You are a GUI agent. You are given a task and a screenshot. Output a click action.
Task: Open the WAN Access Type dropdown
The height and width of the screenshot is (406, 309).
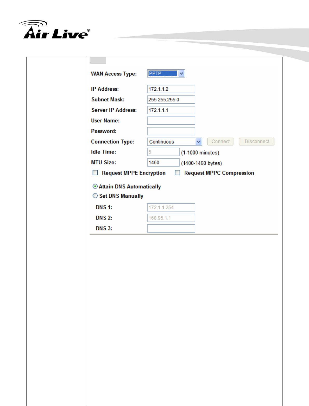click(x=166, y=74)
